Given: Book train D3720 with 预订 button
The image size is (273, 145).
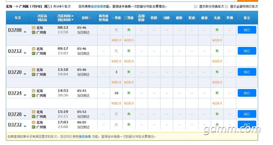Looking at the screenshot, I should point(247,72).
